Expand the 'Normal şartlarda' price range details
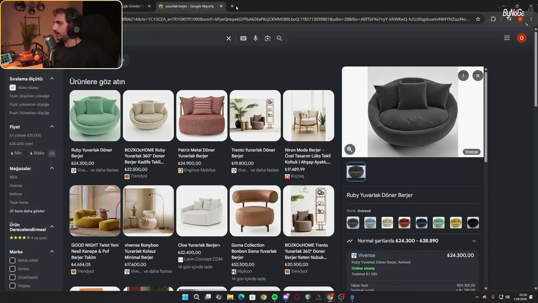 [x=474, y=241]
